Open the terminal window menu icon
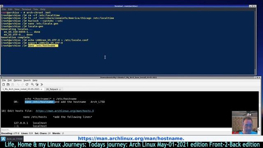Screen dimensions: 263x148 (2, 6)
